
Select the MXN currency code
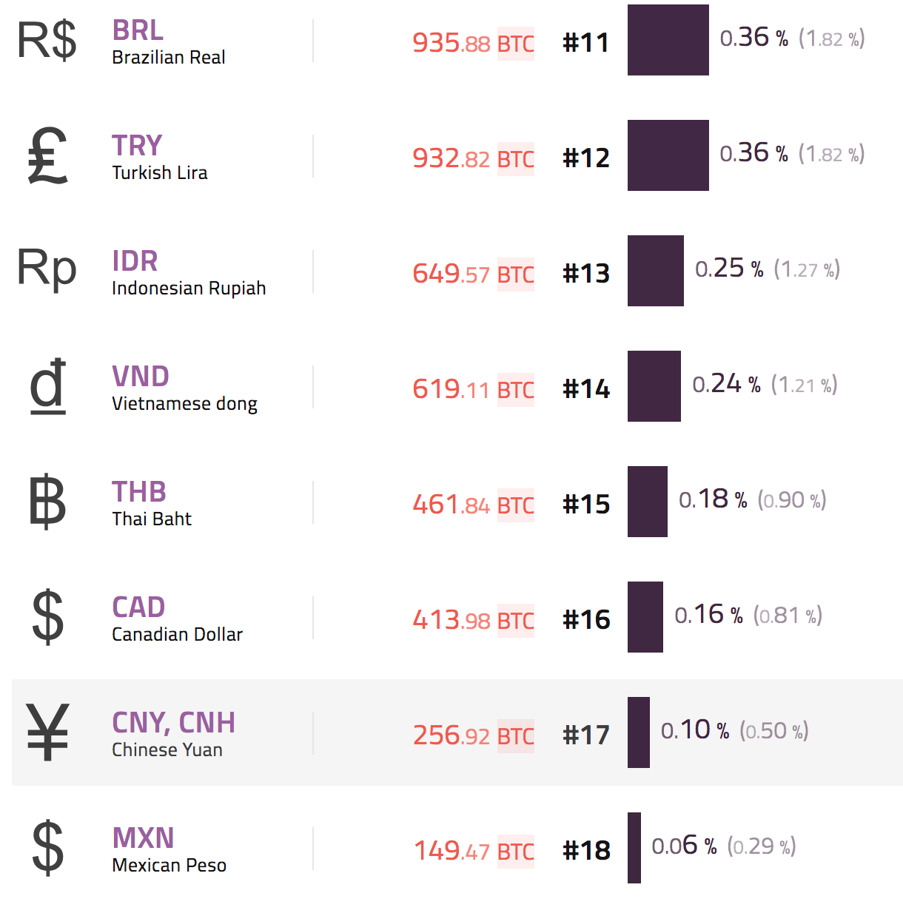click(143, 838)
